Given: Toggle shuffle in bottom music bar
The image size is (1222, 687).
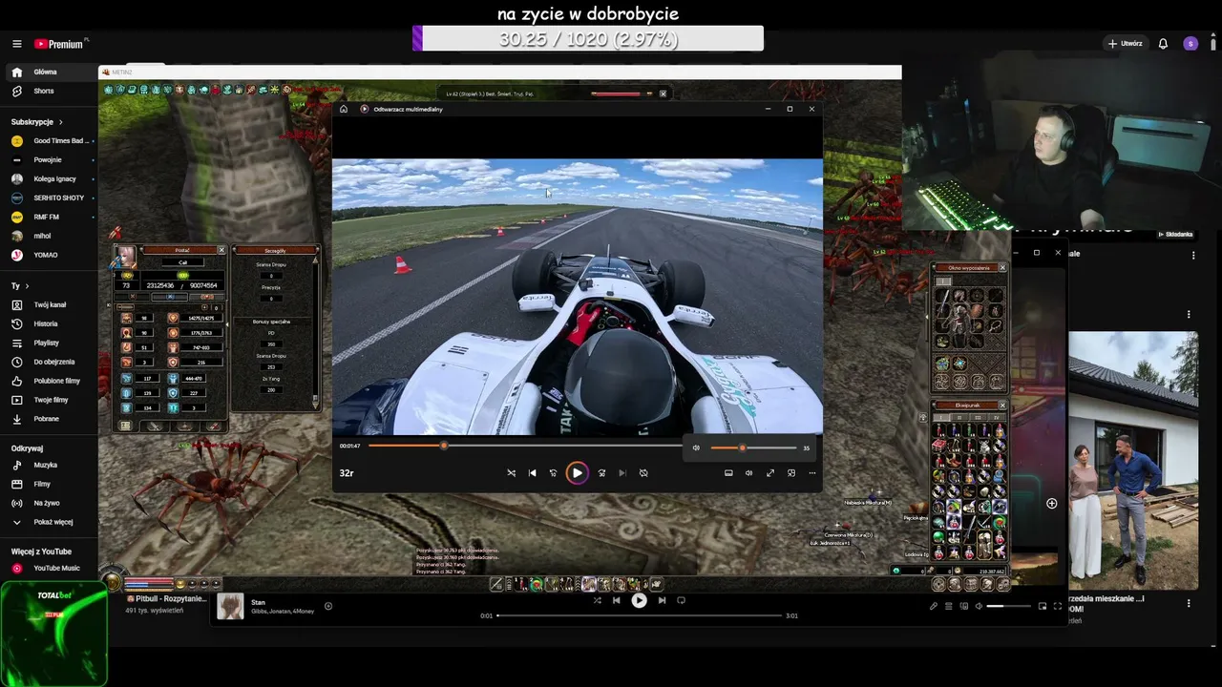Looking at the screenshot, I should click(x=597, y=600).
